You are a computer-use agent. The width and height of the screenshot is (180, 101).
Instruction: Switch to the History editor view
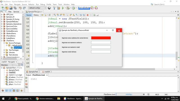pyautogui.click(x=36, y=15)
